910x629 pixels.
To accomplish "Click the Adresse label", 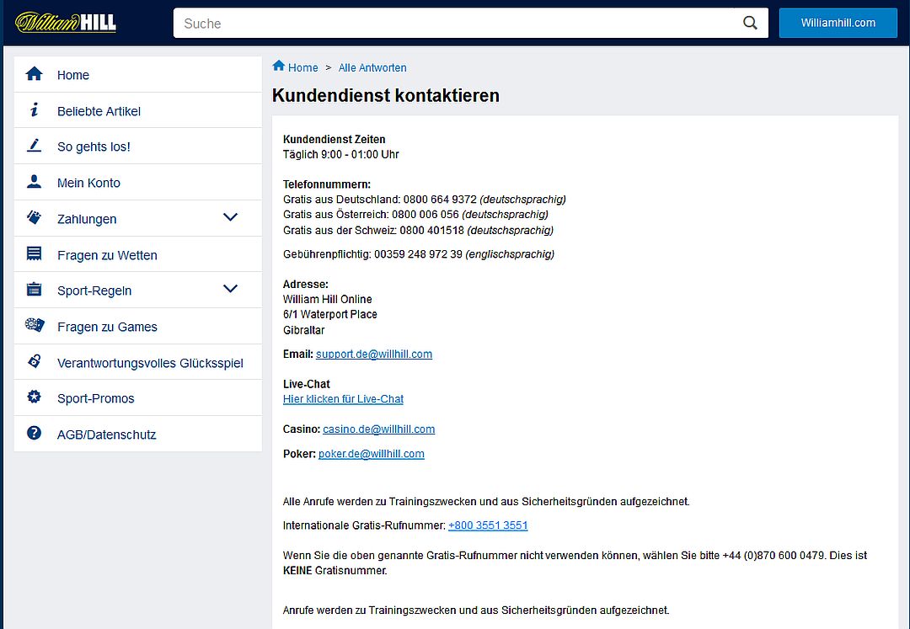I will coord(306,284).
